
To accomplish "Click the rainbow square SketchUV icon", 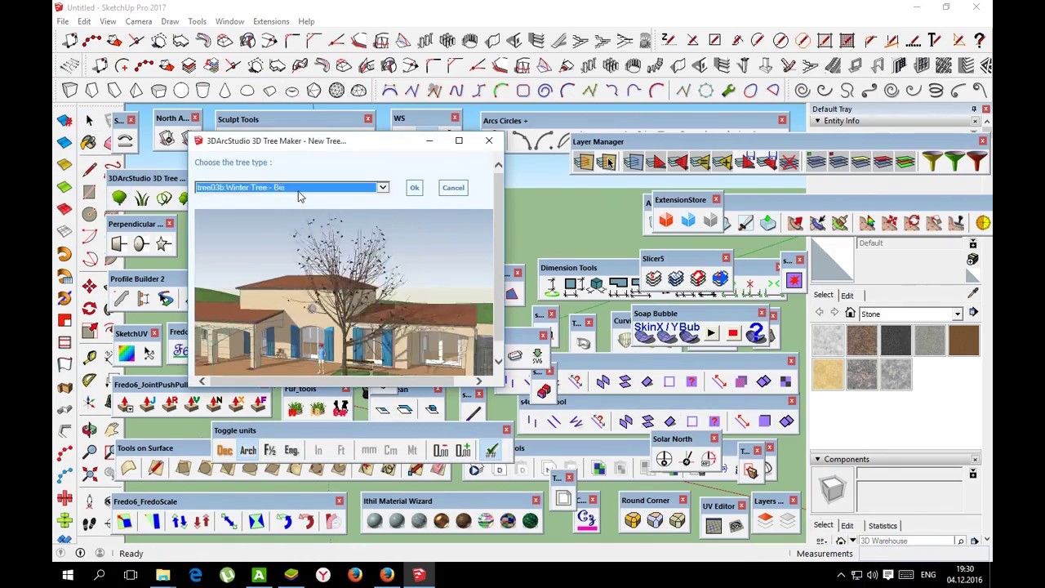I will 126,354.
